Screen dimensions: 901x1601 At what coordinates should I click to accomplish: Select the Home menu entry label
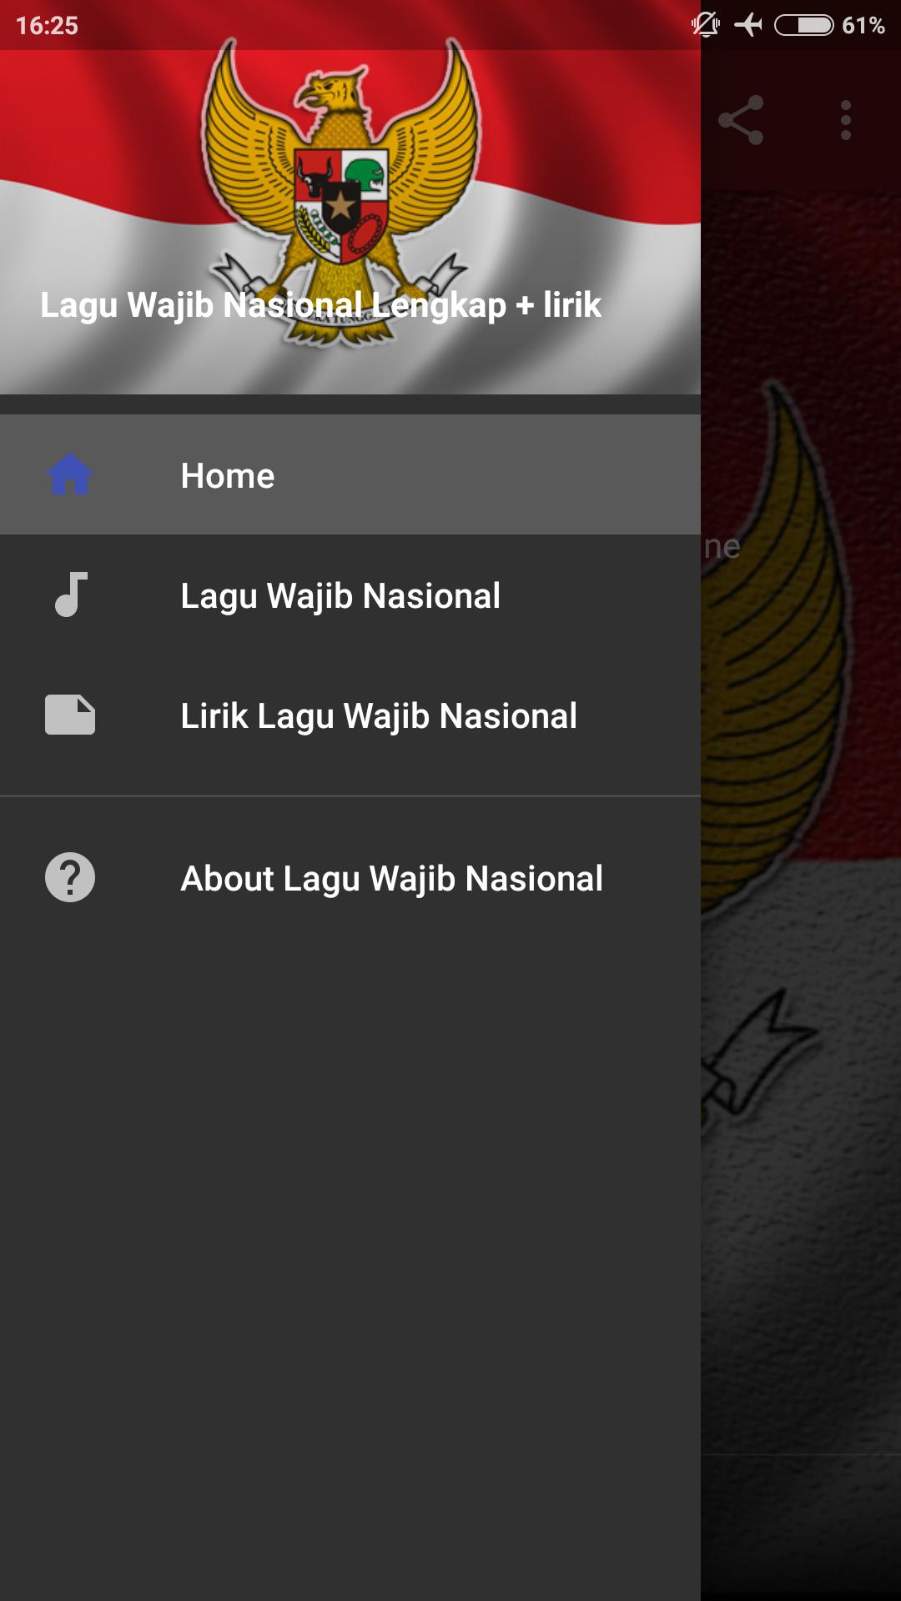point(228,476)
